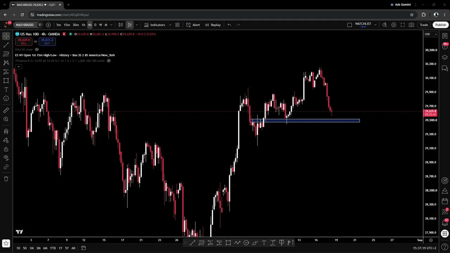Expand the timeframe interval dropdown
The image size is (450, 253).
pos(111,25)
